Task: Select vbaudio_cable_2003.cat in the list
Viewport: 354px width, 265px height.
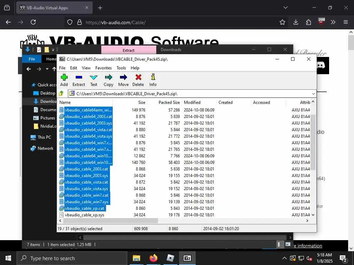Action: (184, 169)
